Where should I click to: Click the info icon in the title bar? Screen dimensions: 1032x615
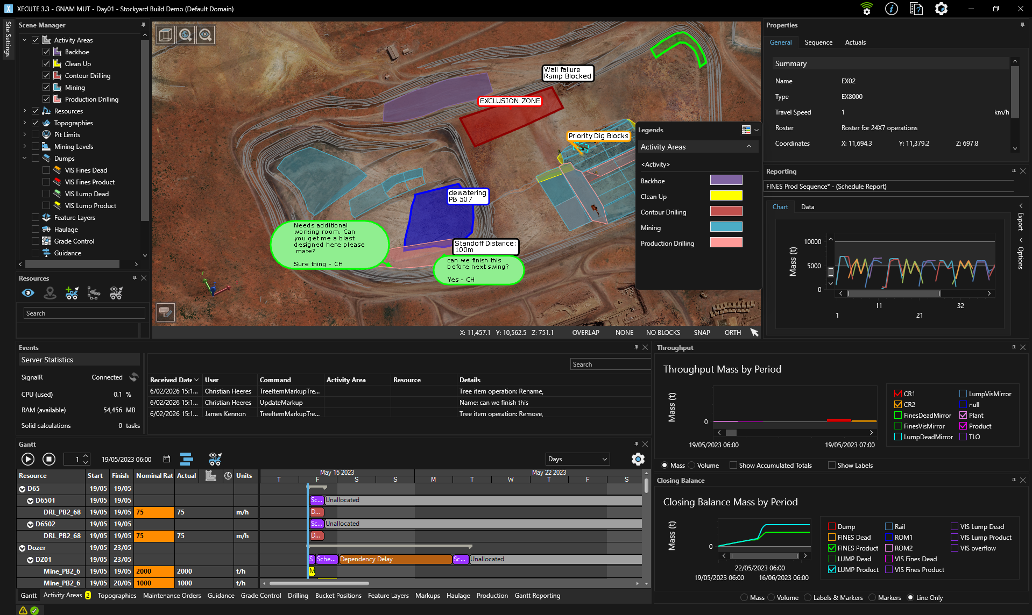pyautogui.click(x=892, y=9)
